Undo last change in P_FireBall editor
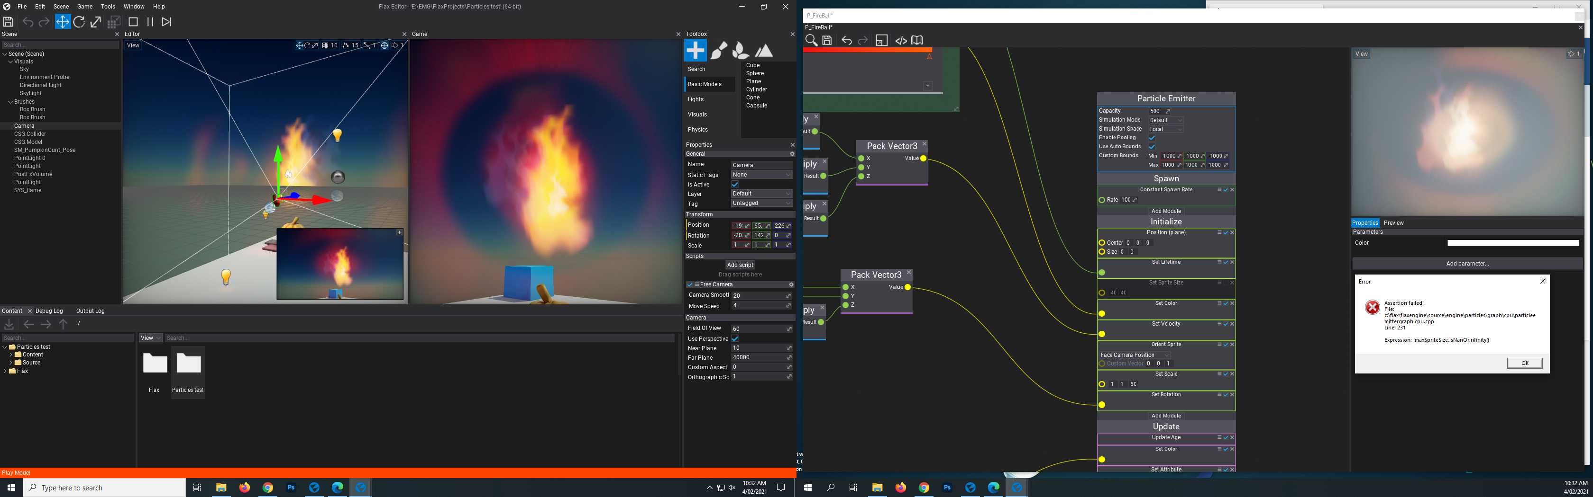Image resolution: width=1593 pixels, height=497 pixels. [847, 41]
